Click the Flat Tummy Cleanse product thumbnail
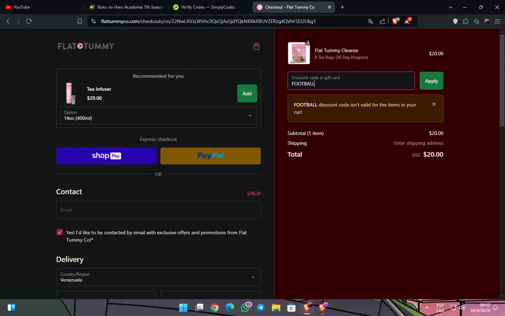The height and width of the screenshot is (316, 505). click(299, 53)
